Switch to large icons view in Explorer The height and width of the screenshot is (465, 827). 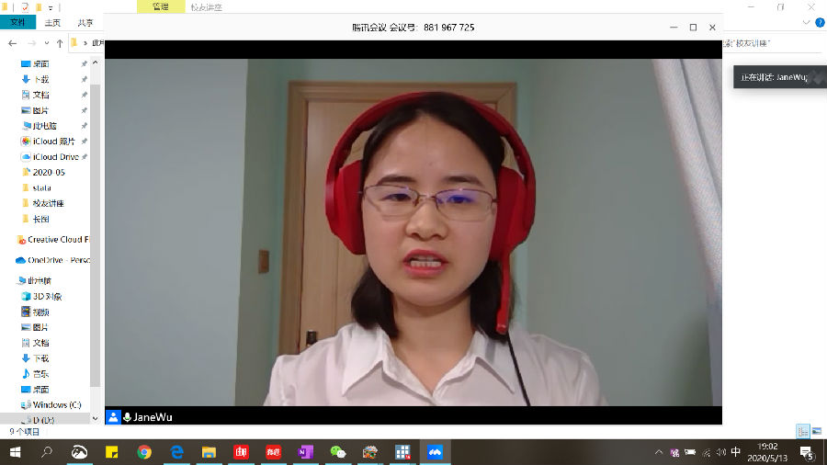pos(816,430)
